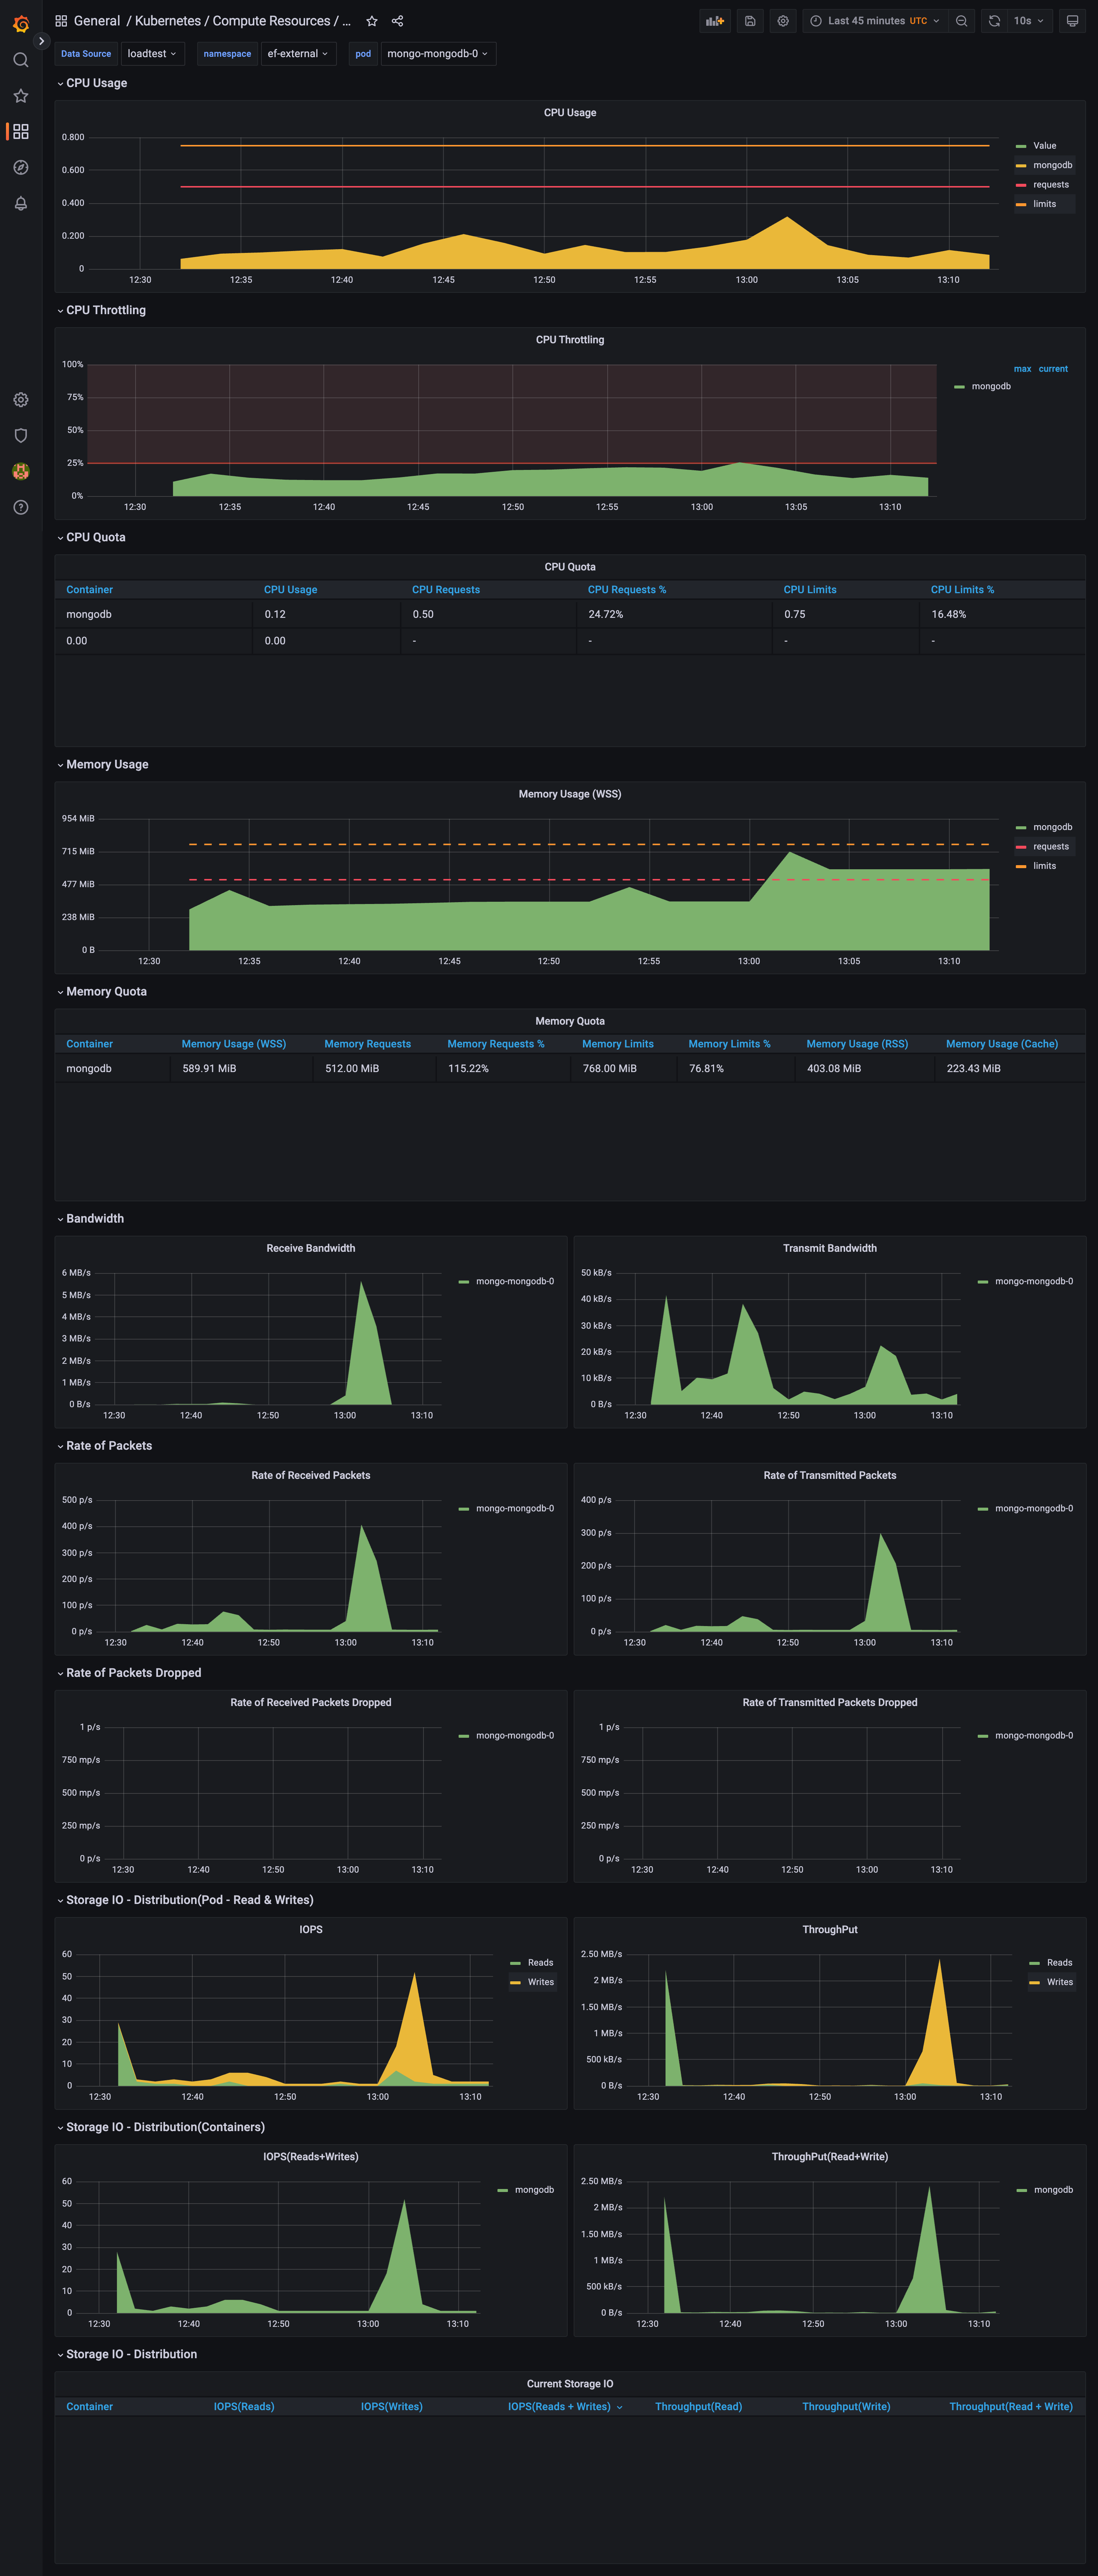Refresh the dashboard with the refresh icon

click(x=994, y=21)
